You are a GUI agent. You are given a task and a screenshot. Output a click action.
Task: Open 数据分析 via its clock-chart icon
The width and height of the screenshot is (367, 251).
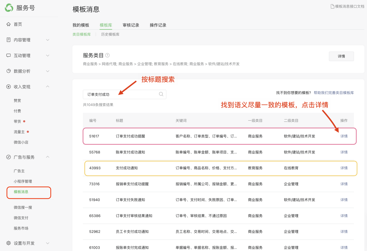[x=9, y=71]
